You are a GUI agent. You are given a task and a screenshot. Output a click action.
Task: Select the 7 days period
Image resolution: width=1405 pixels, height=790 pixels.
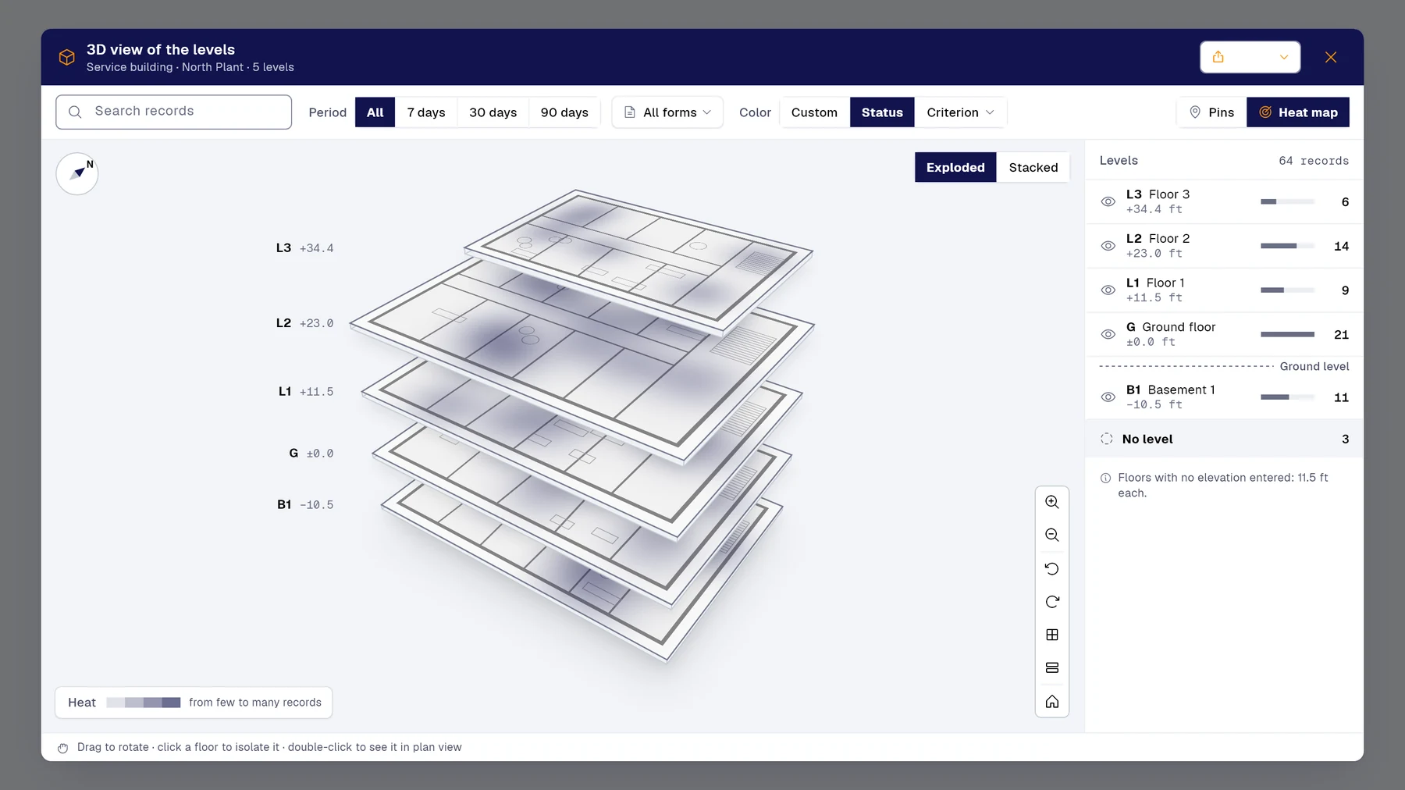pos(426,112)
